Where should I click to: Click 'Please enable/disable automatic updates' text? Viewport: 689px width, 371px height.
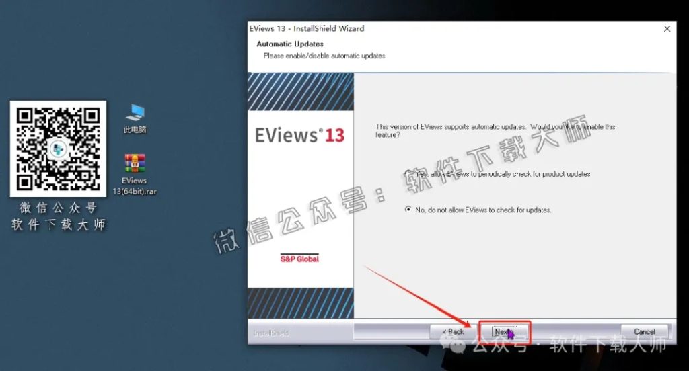click(x=324, y=56)
